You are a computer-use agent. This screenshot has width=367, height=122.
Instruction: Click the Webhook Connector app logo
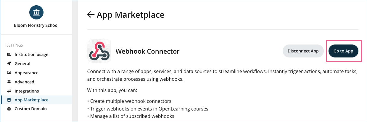pyautogui.click(x=99, y=51)
